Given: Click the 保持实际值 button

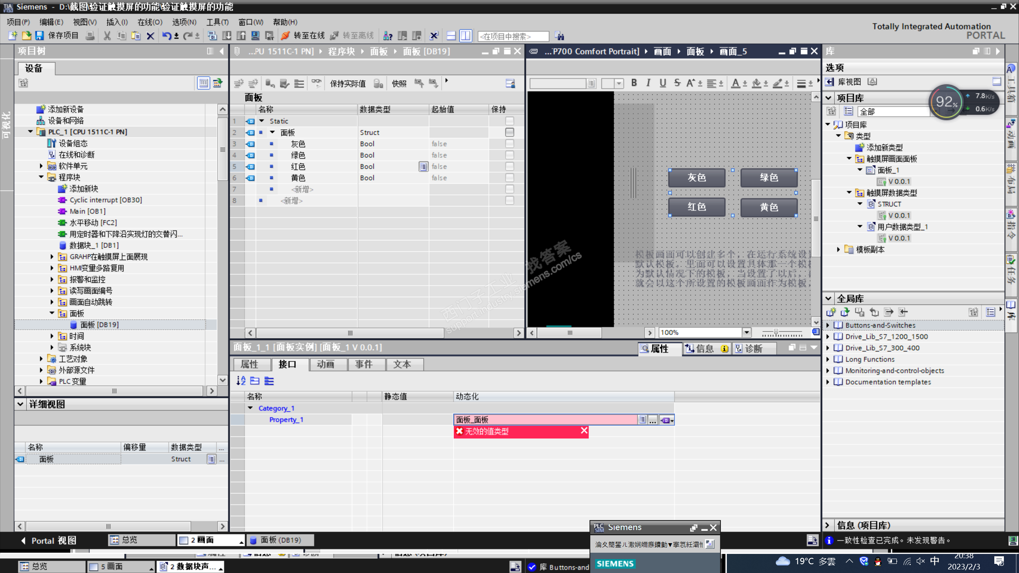Looking at the screenshot, I should [347, 84].
